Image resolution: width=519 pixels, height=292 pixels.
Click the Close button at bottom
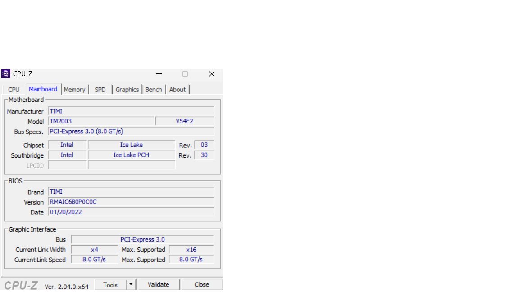click(201, 285)
